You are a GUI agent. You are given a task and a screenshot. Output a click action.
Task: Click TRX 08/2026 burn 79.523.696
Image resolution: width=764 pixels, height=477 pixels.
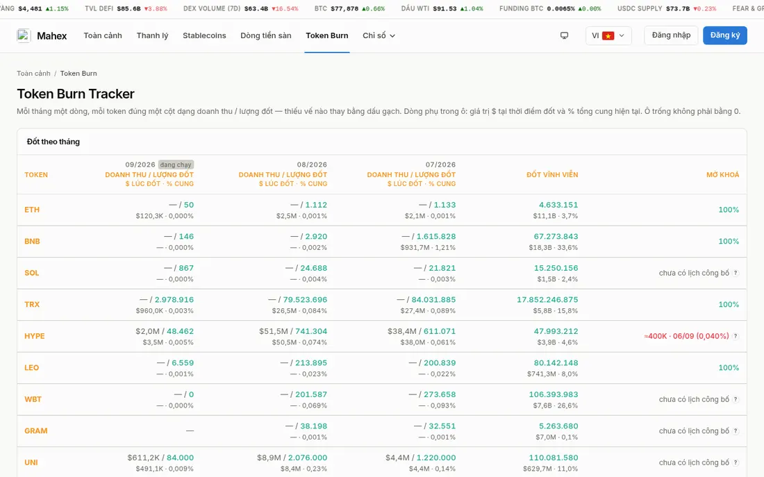click(x=305, y=300)
